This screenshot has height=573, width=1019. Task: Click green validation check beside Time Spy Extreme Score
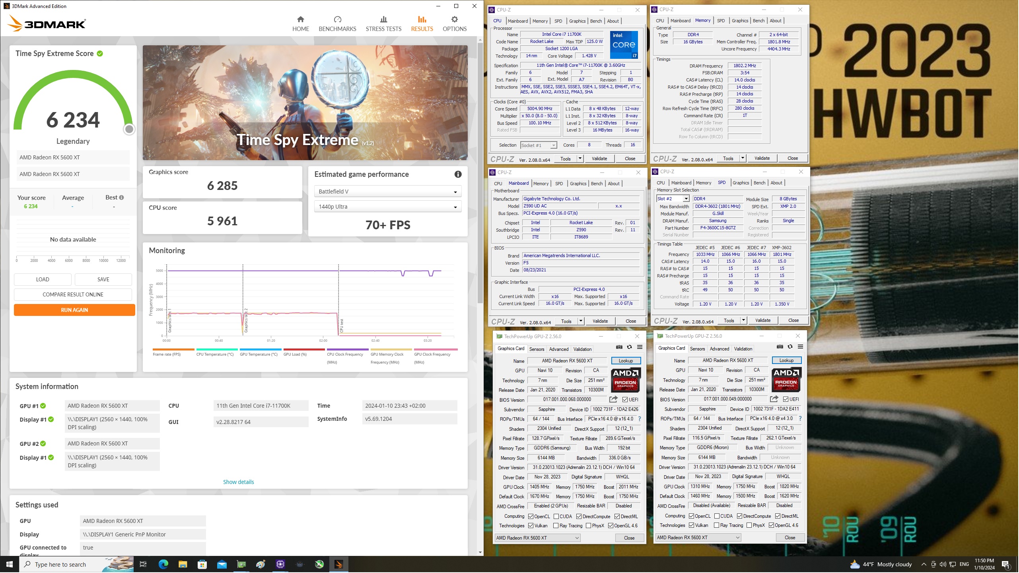[100, 54]
